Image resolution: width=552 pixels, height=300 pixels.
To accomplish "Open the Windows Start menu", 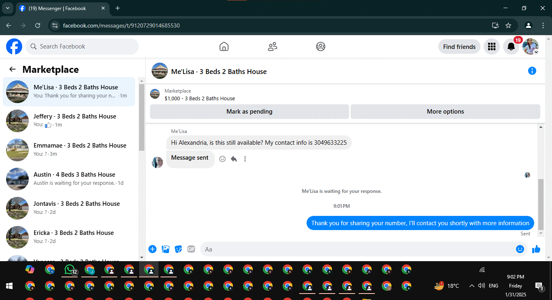I will [x=9, y=286].
